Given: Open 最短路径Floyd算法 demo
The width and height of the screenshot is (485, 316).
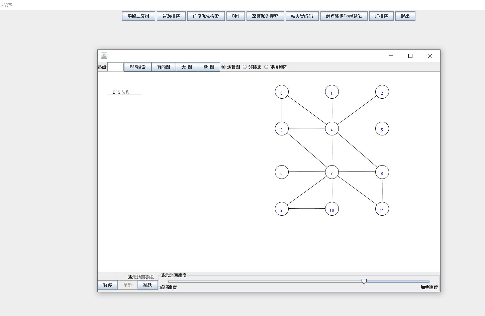Looking at the screenshot, I should pos(344,16).
